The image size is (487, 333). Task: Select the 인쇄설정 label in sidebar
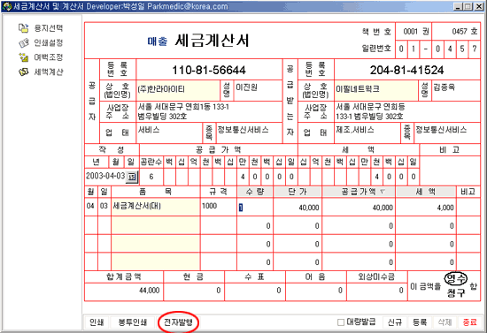[49, 42]
